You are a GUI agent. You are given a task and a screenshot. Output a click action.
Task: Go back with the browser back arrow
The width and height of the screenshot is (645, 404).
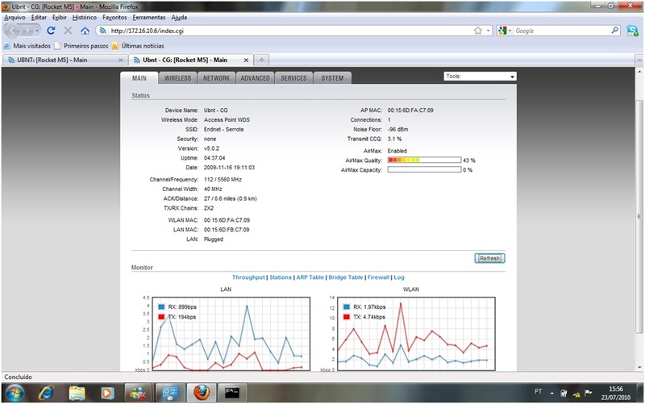[x=12, y=31]
